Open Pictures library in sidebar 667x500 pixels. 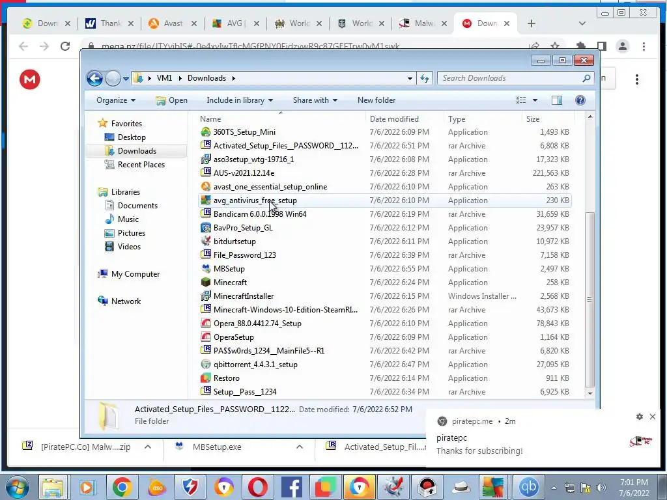click(131, 233)
